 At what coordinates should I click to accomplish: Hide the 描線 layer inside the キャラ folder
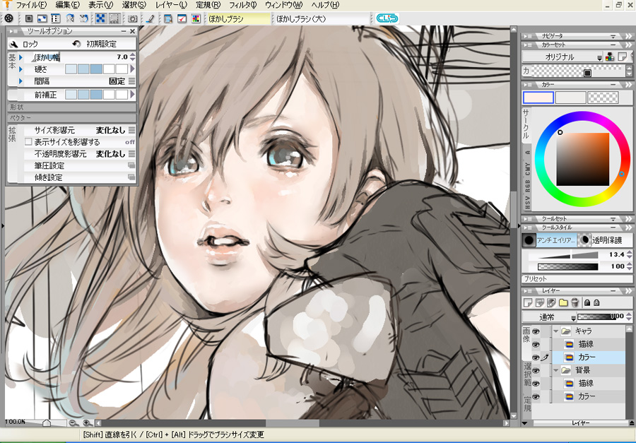pyautogui.click(x=536, y=344)
